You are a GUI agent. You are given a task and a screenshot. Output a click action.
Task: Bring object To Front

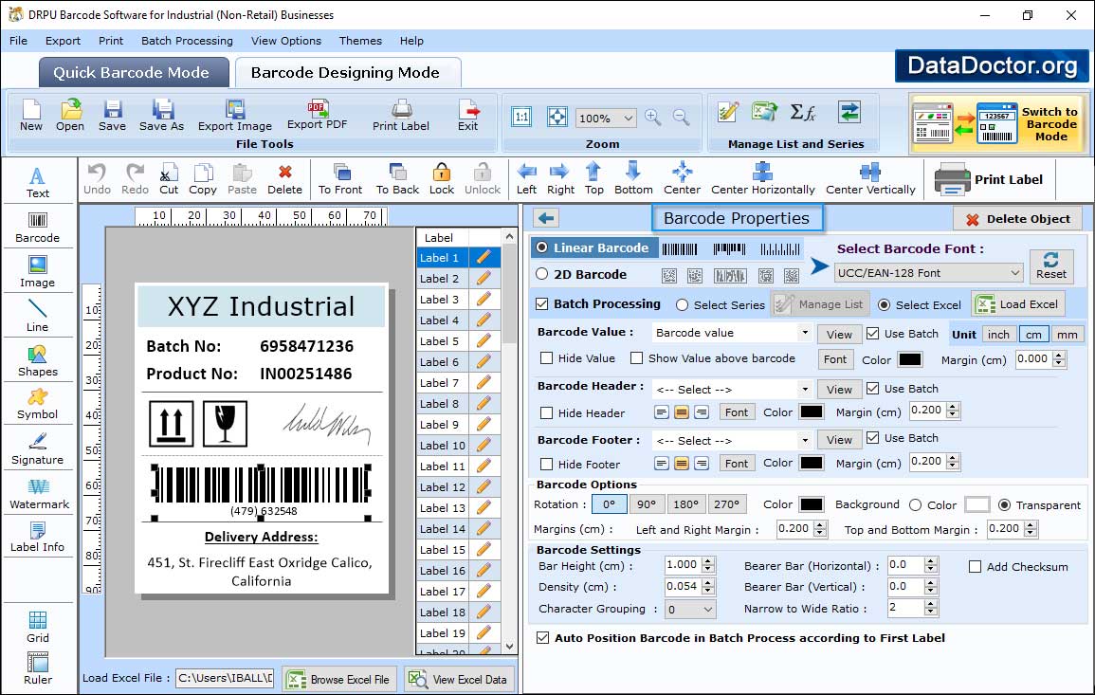click(340, 179)
